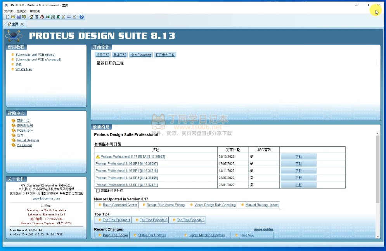Visit the www.labcenter.com link
The width and height of the screenshot is (386, 251).
click(46, 198)
